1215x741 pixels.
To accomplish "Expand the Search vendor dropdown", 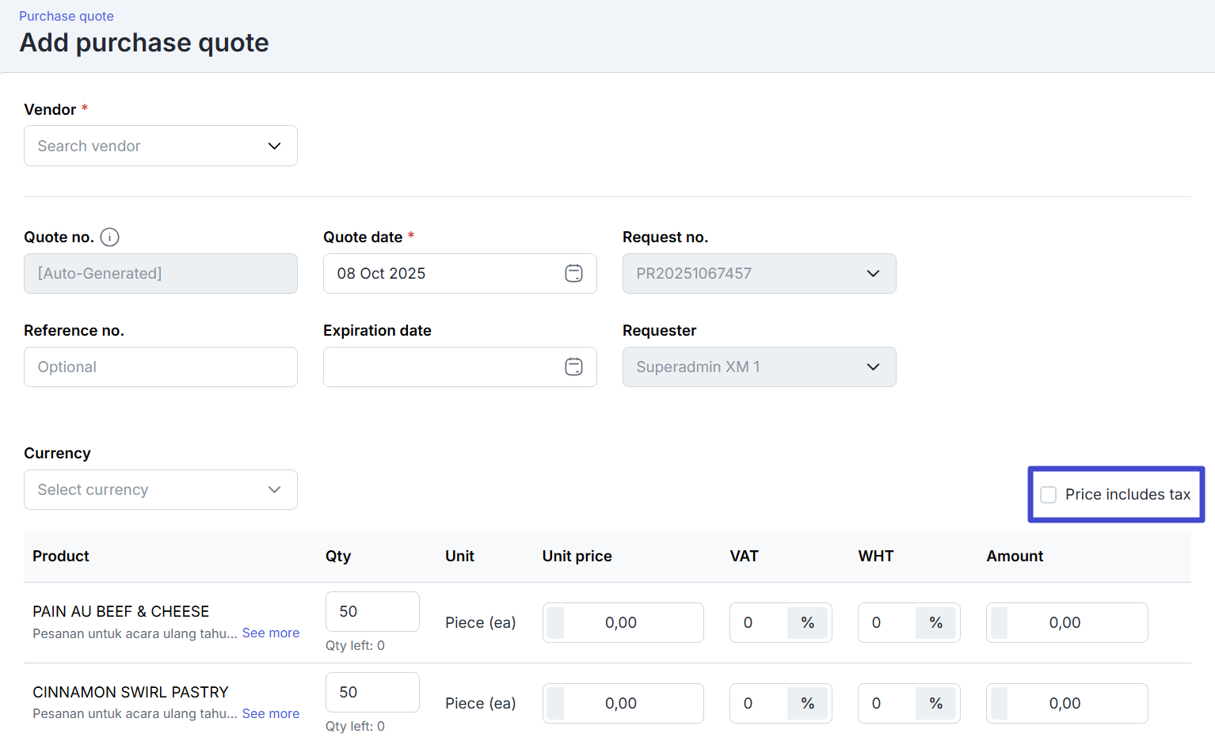I will [161, 146].
